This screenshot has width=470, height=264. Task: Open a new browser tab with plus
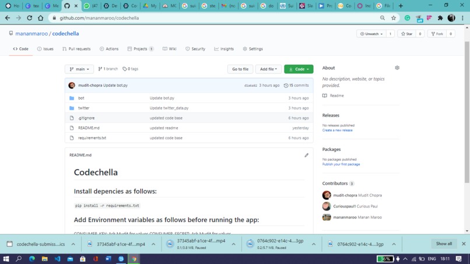pyautogui.click(x=401, y=6)
